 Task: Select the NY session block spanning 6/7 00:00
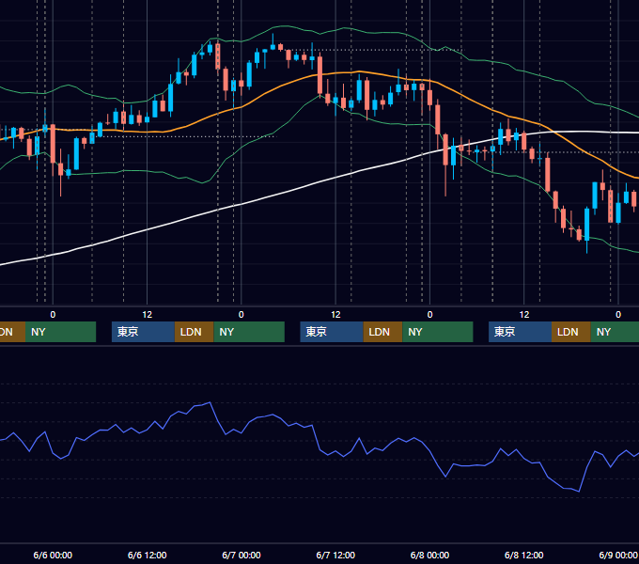tap(249, 332)
